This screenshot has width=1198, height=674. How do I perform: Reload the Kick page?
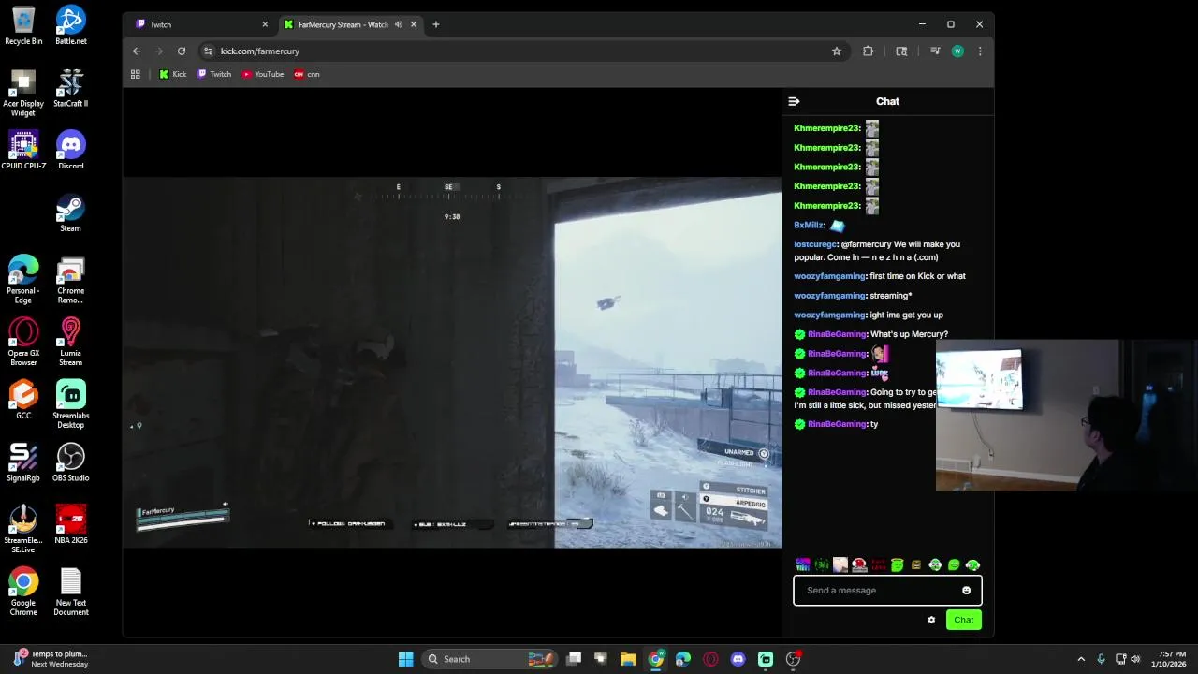coord(182,51)
